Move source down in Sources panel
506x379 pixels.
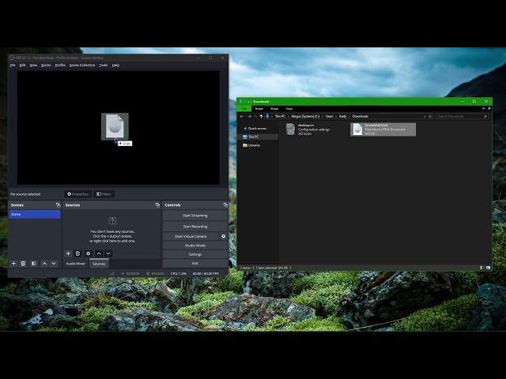108,253
